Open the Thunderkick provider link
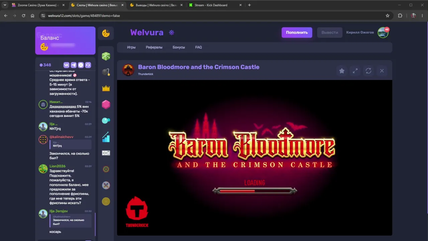 pyautogui.click(x=145, y=74)
